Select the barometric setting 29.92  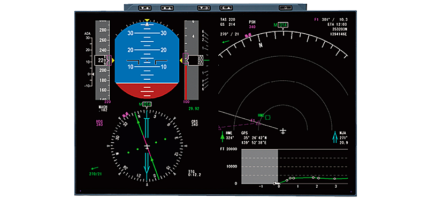coord(194,109)
